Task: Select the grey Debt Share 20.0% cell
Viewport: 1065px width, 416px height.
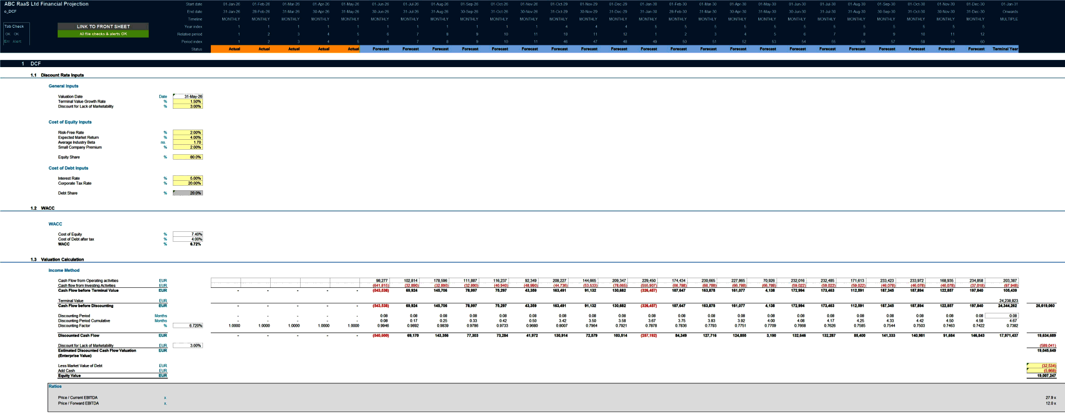Action: point(188,193)
